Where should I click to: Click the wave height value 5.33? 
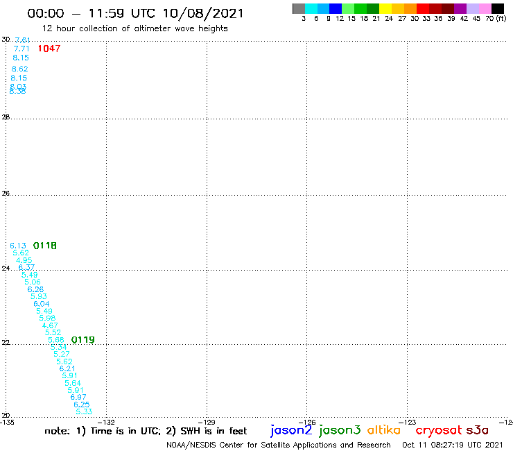(x=84, y=411)
